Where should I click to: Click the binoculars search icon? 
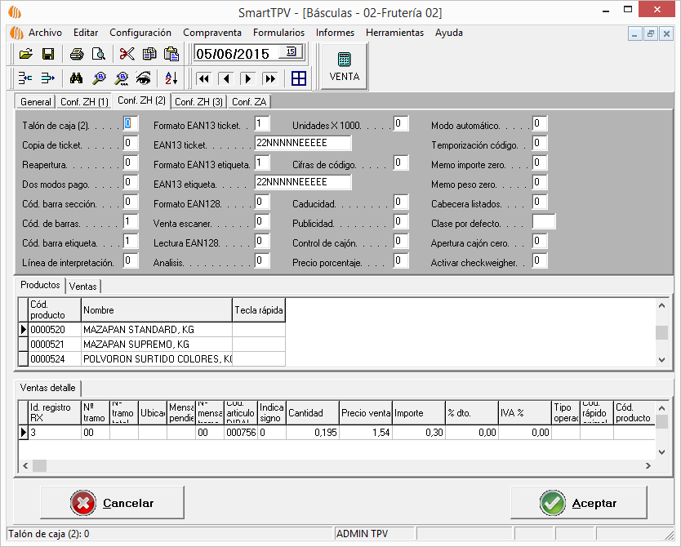(76, 78)
